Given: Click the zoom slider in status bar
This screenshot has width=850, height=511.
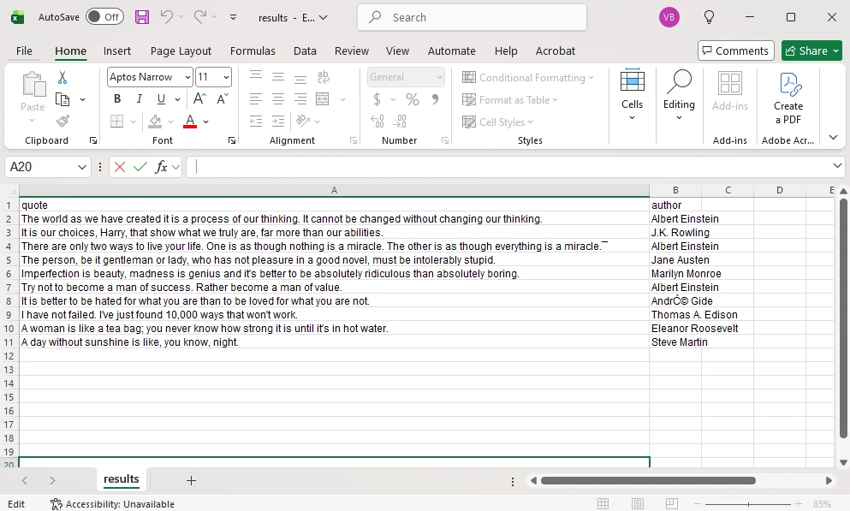Looking at the screenshot, I should click(750, 504).
